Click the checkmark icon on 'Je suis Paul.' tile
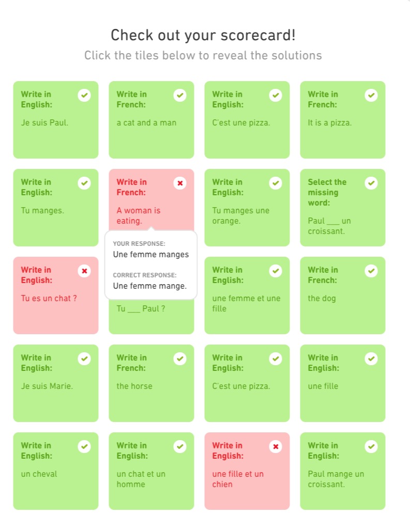This screenshot has height=530, width=410. (x=84, y=95)
